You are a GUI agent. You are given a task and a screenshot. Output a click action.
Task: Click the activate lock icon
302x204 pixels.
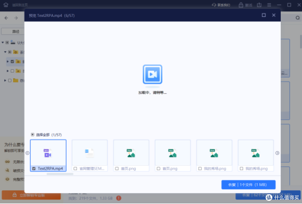tap(241, 5)
